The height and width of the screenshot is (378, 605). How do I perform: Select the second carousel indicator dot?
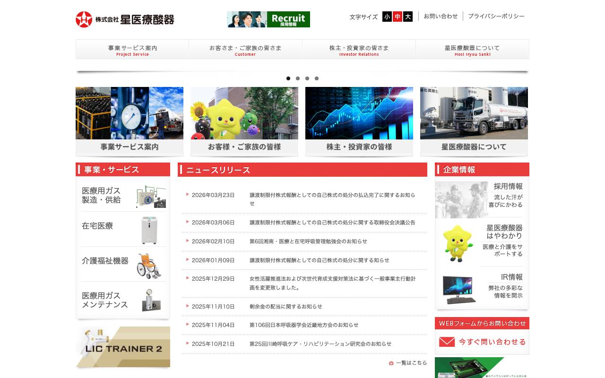pos(298,78)
